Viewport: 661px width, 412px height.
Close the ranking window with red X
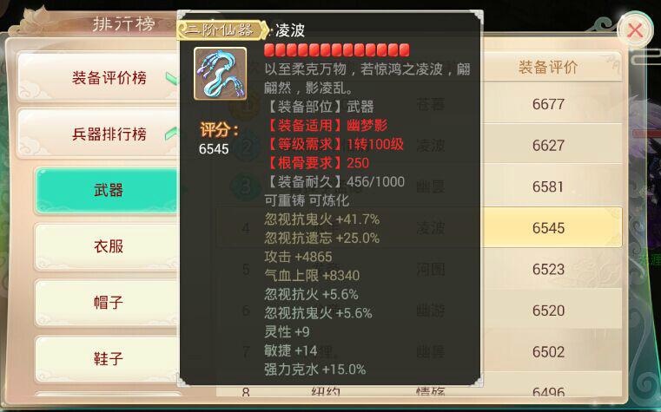pos(635,30)
